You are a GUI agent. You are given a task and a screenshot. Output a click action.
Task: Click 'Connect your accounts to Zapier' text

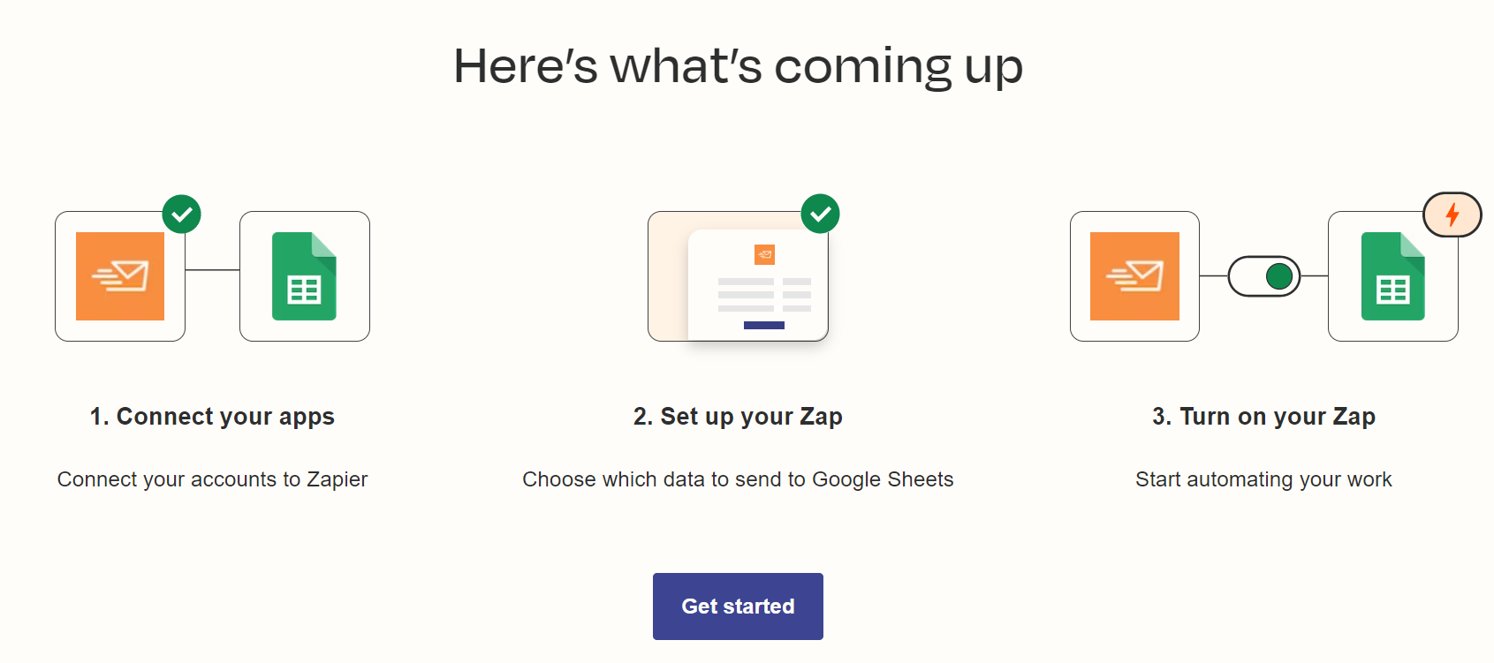(x=212, y=479)
